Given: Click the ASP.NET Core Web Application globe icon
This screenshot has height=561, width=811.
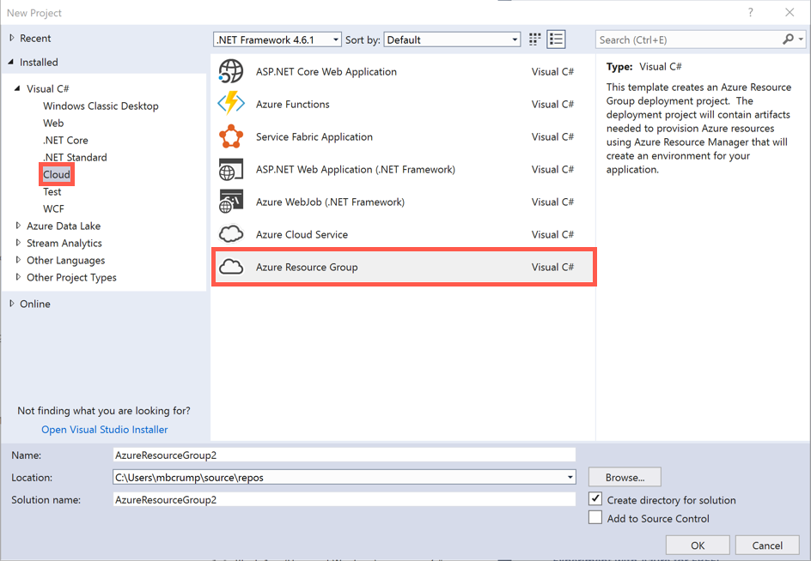Looking at the screenshot, I should click(231, 71).
